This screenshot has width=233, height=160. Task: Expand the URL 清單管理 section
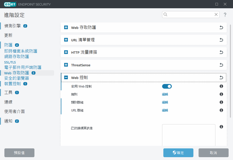coord(65,40)
